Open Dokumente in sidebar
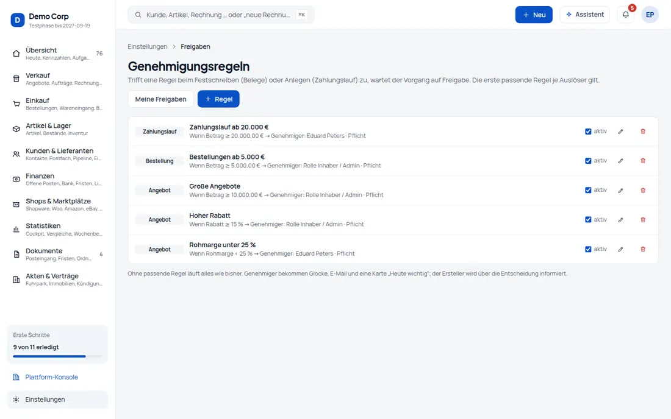This screenshot has height=419, width=671. (57, 255)
